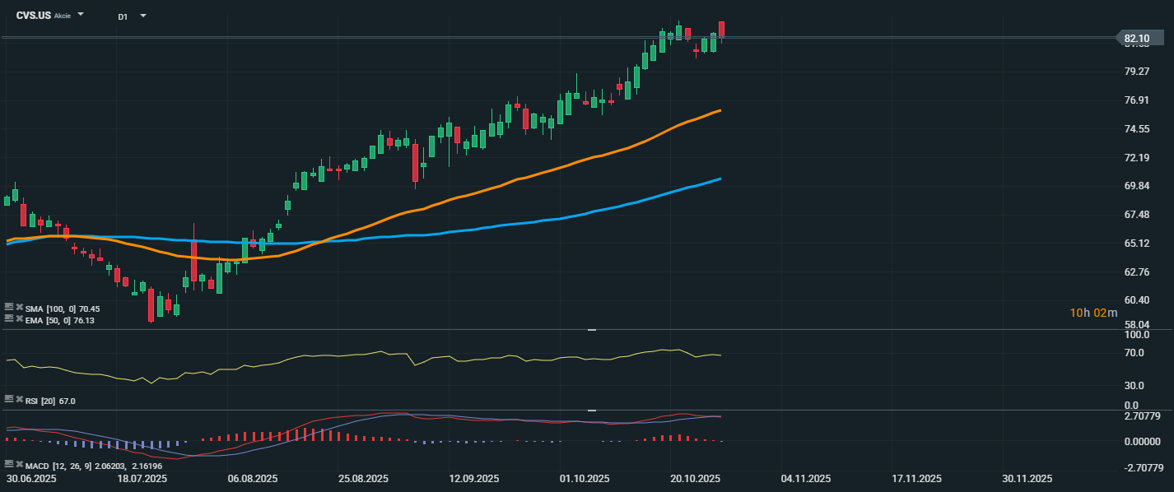Image resolution: width=1174 pixels, height=492 pixels.
Task: Remove the EMA indicator via X icon
Action: (19, 319)
